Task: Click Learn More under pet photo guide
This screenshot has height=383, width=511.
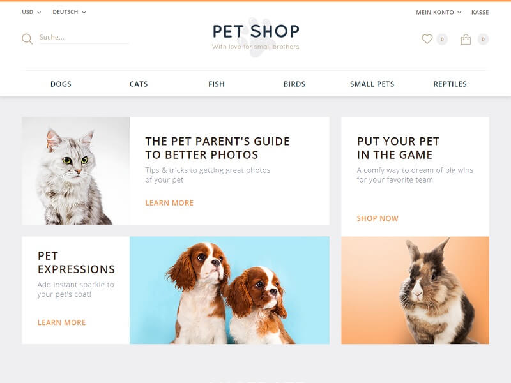Action: 169,203
